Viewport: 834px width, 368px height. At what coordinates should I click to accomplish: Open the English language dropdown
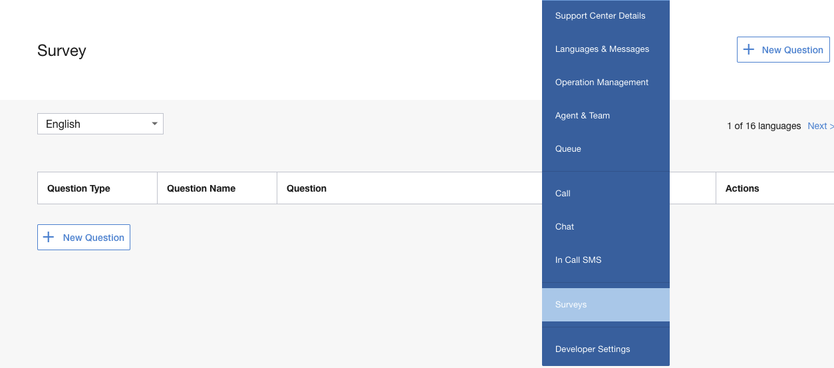tap(100, 124)
